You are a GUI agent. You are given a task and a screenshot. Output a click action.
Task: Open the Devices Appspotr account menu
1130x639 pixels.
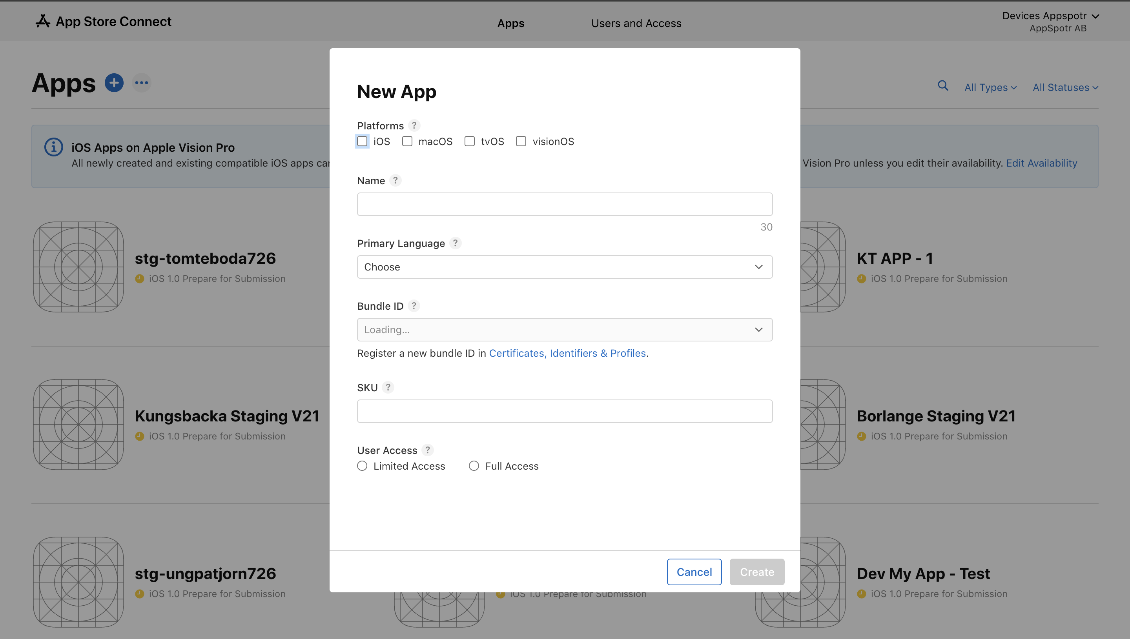click(x=1050, y=16)
